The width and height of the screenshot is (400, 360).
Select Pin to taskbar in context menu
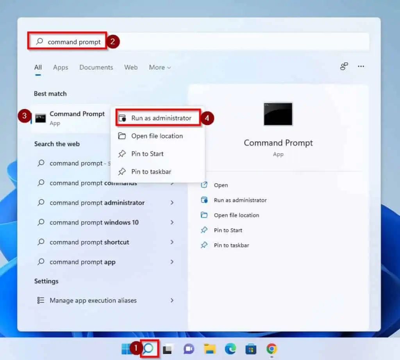pyautogui.click(x=151, y=172)
